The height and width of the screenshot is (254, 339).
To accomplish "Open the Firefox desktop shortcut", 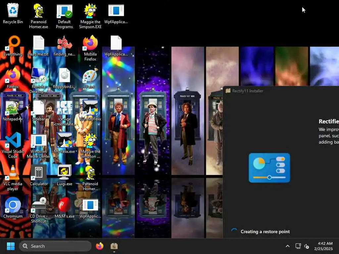I will click(x=13, y=78).
